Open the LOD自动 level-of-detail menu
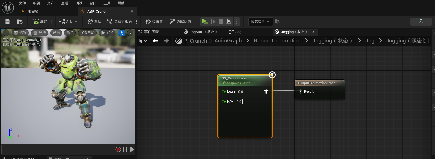Viewport: 435px width, 159px height. tap(87, 33)
